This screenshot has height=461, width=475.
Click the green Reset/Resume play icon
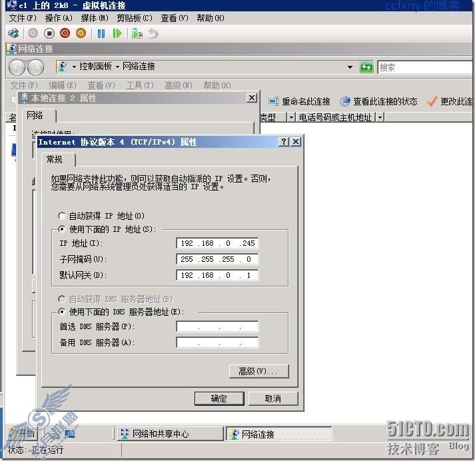(x=117, y=33)
